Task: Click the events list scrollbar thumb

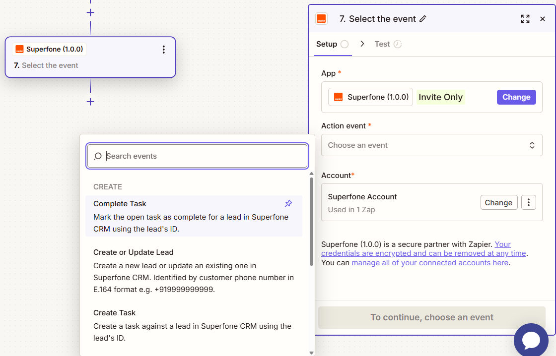Action: click(311, 222)
